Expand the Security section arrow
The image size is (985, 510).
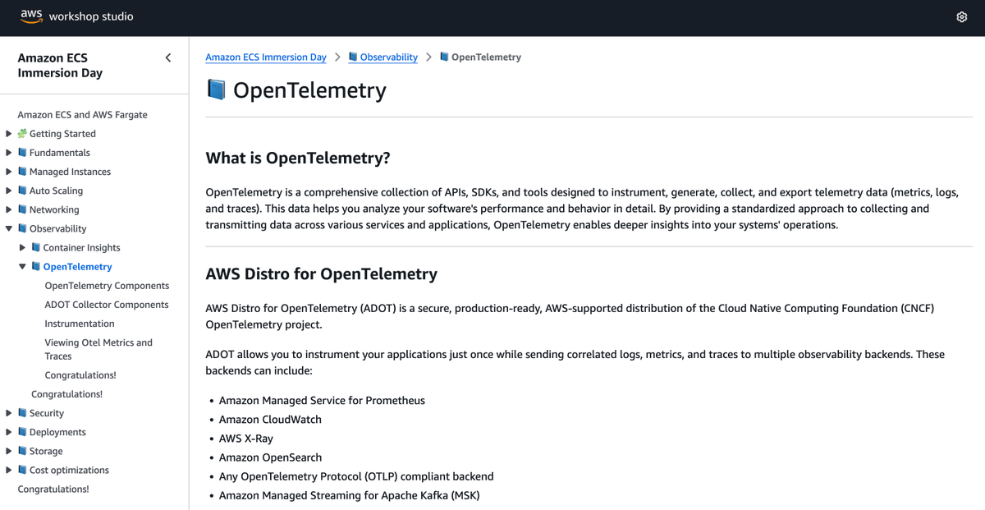coord(9,412)
